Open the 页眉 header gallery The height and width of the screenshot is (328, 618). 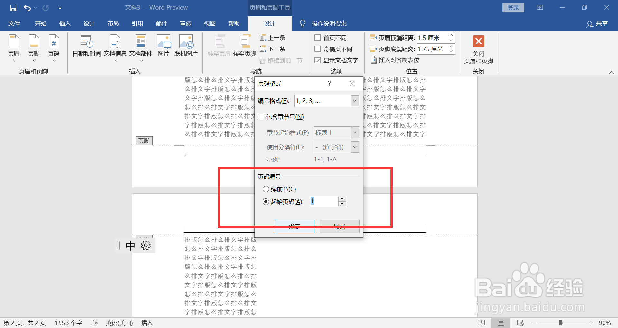tap(14, 49)
